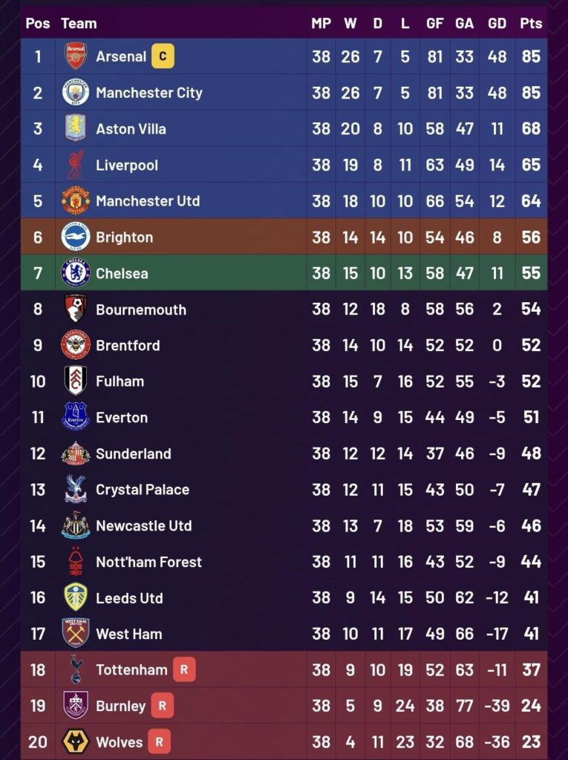568x760 pixels.
Task: Click the Team column header
Action: click(x=79, y=23)
